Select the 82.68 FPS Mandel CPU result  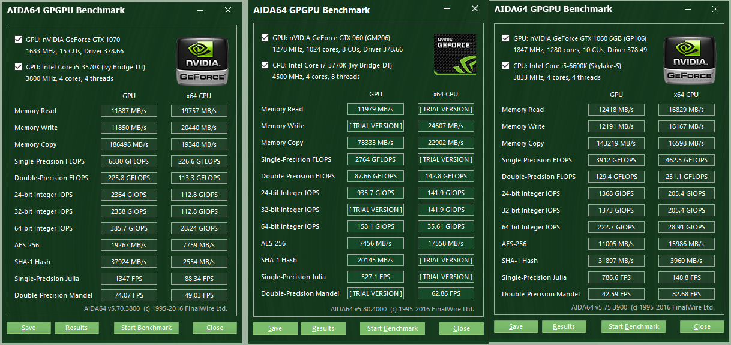pos(687,294)
